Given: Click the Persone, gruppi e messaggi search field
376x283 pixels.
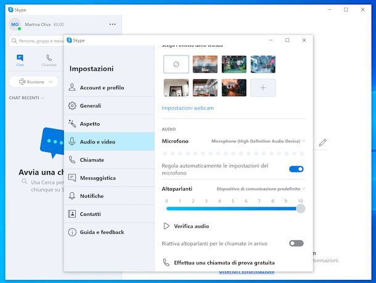Looking at the screenshot, I should (37, 41).
